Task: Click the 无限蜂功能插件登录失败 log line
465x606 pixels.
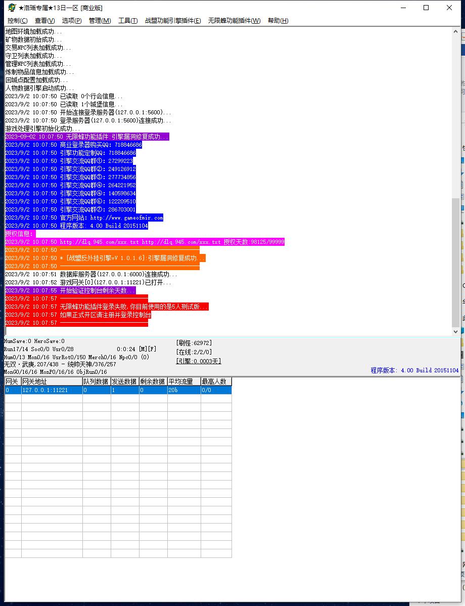Action: [107, 307]
